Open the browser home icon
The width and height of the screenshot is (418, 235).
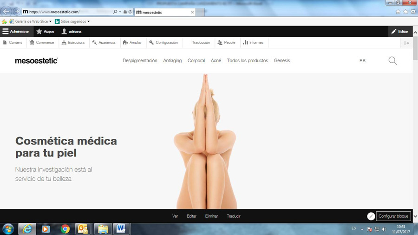coord(398,12)
